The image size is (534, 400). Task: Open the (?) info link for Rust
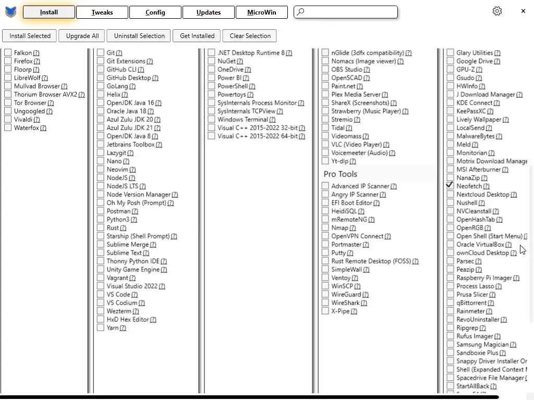123,228
